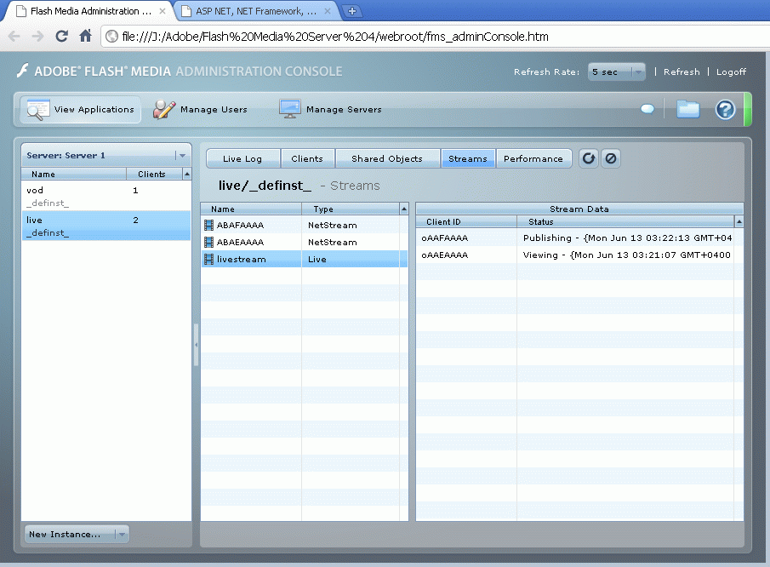Click the stop/unload application icon

pos(610,158)
